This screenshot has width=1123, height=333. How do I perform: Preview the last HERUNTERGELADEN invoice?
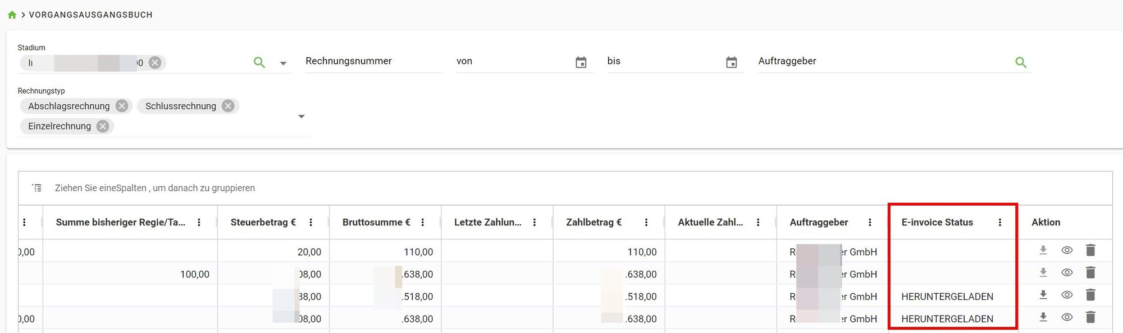tap(1067, 317)
